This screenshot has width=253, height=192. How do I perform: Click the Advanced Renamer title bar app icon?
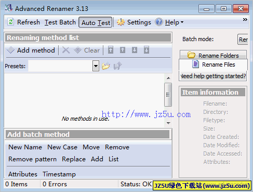pyautogui.click(x=9, y=8)
